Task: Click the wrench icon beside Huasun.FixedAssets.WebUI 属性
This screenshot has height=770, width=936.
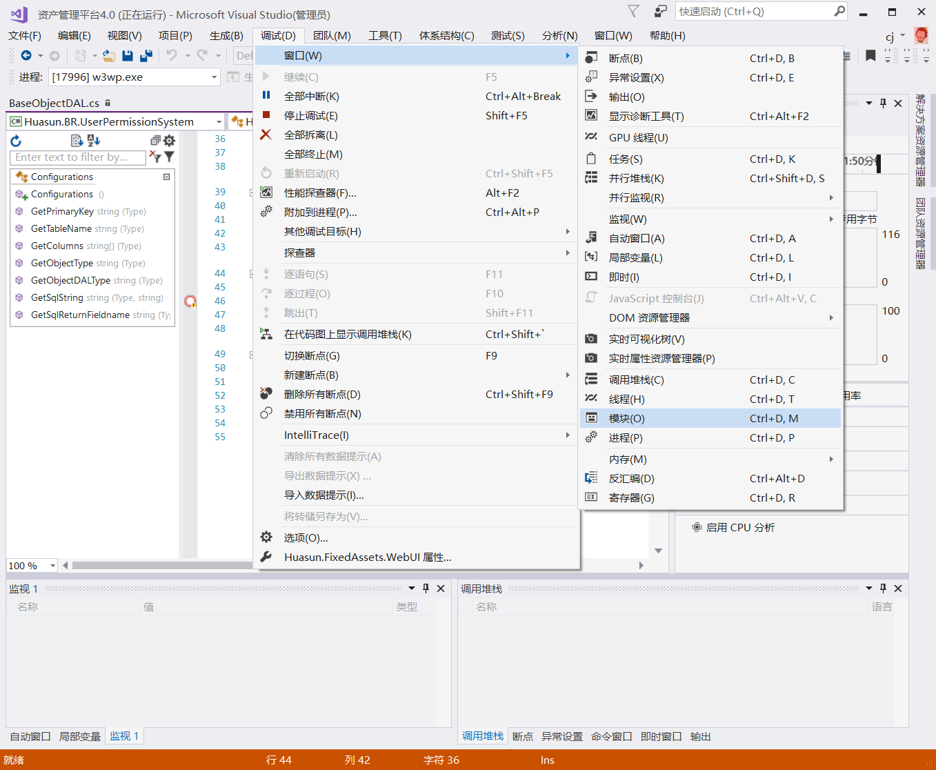Action: pos(266,557)
